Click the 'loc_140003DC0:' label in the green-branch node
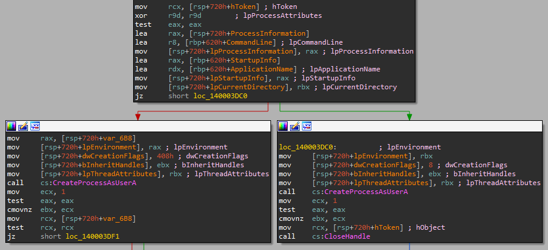 [308, 147]
